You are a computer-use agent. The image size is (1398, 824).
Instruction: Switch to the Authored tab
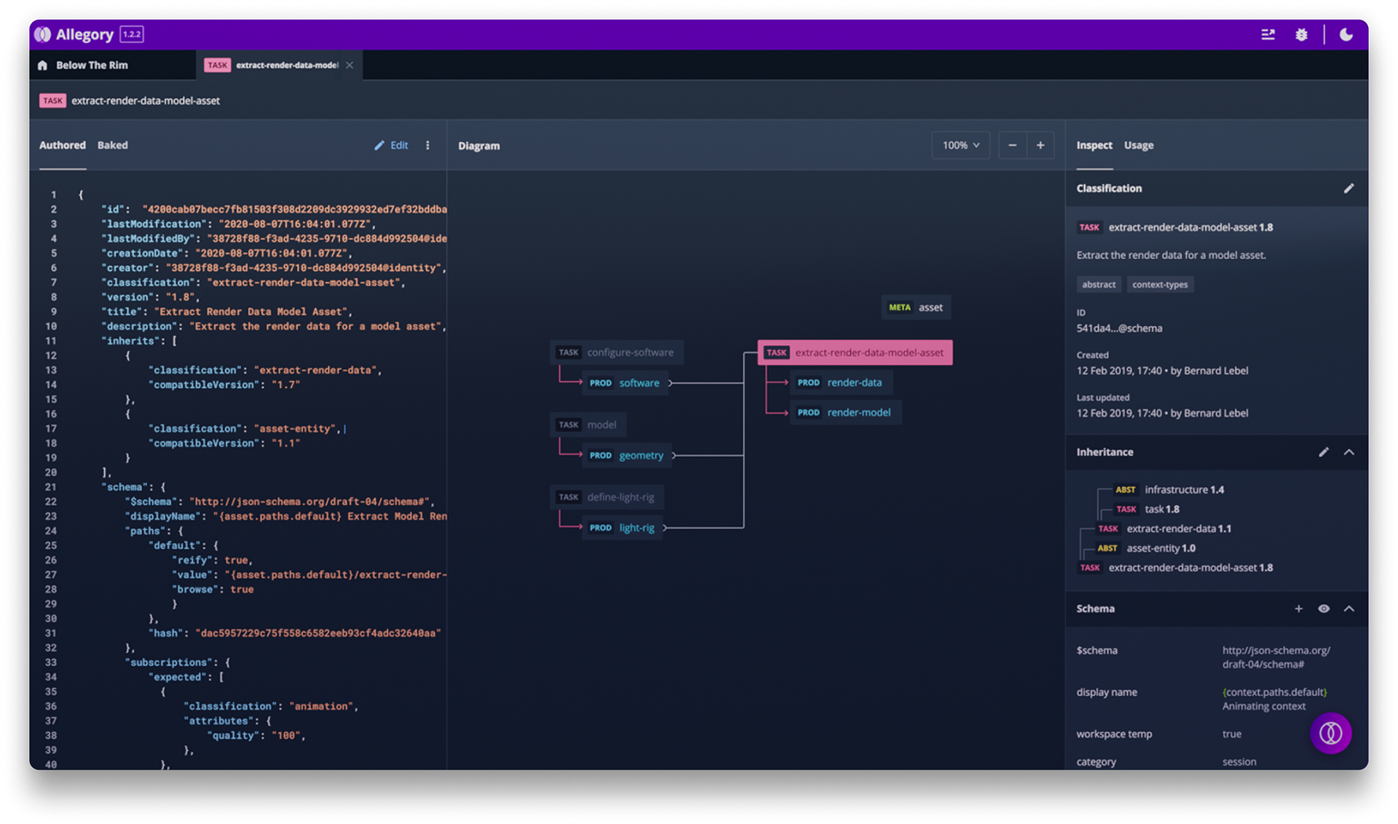coord(63,145)
